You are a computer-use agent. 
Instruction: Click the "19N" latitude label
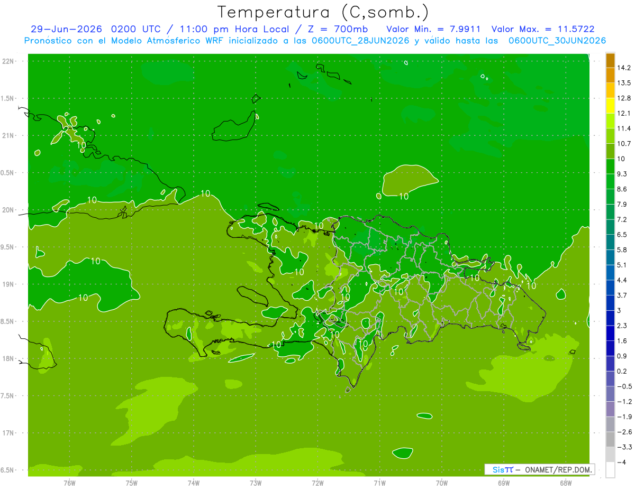pyautogui.click(x=8, y=284)
